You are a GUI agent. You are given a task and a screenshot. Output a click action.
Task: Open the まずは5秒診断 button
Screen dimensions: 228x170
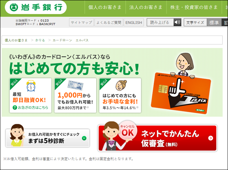click(48, 138)
